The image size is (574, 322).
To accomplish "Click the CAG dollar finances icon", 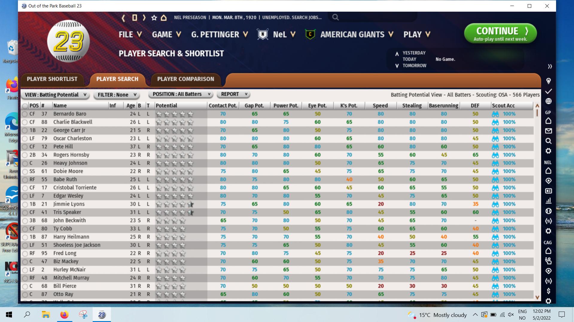I will point(548,291).
